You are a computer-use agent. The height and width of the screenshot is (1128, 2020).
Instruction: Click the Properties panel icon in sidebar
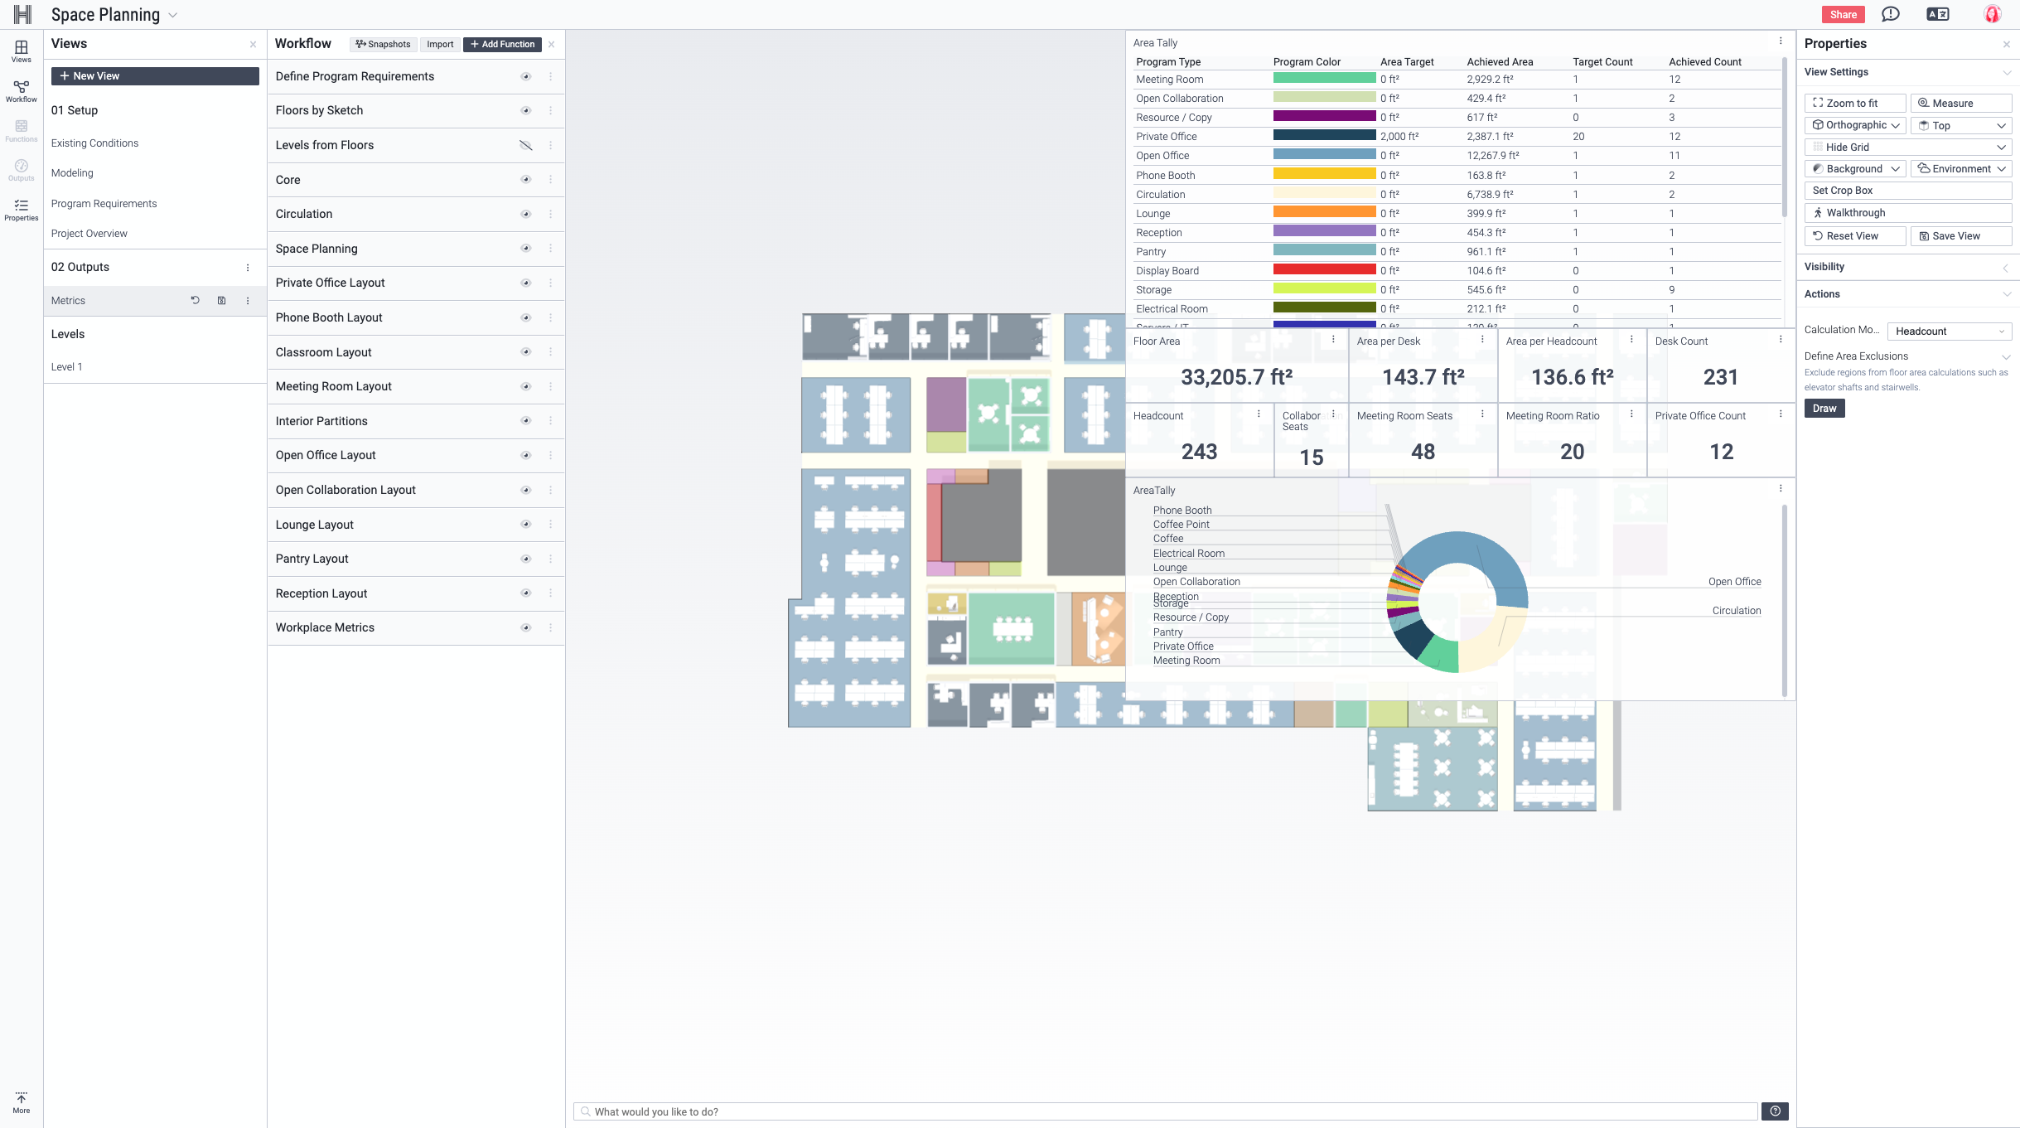(19, 210)
